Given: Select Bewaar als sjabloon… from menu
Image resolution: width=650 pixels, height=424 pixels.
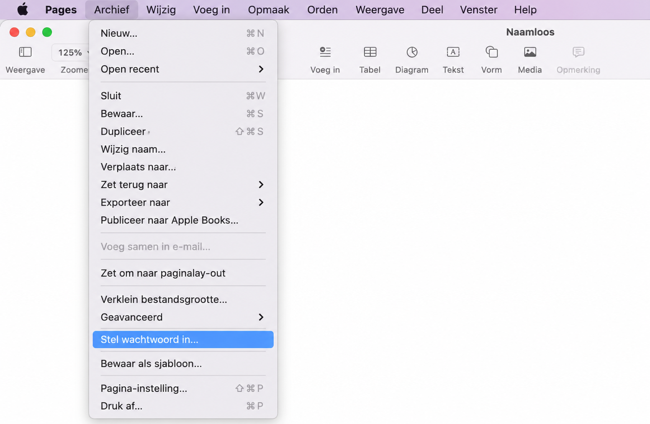Looking at the screenshot, I should 183,363.
